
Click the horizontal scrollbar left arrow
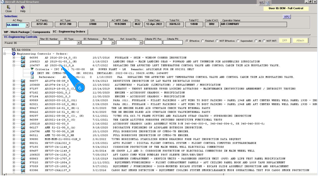4,174
